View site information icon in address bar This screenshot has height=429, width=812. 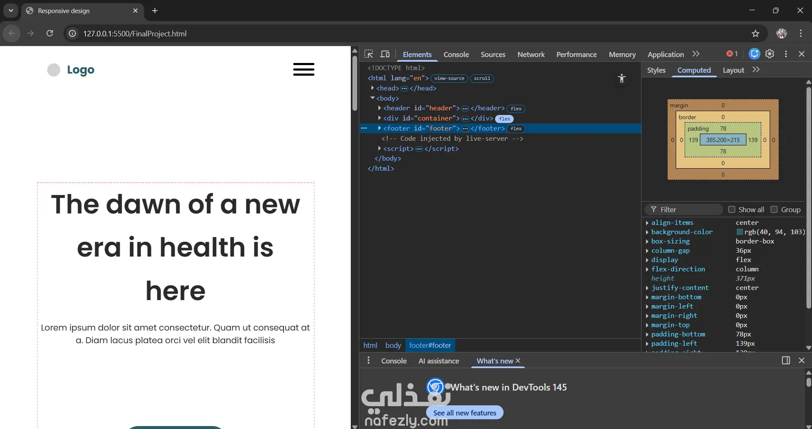pyautogui.click(x=73, y=33)
